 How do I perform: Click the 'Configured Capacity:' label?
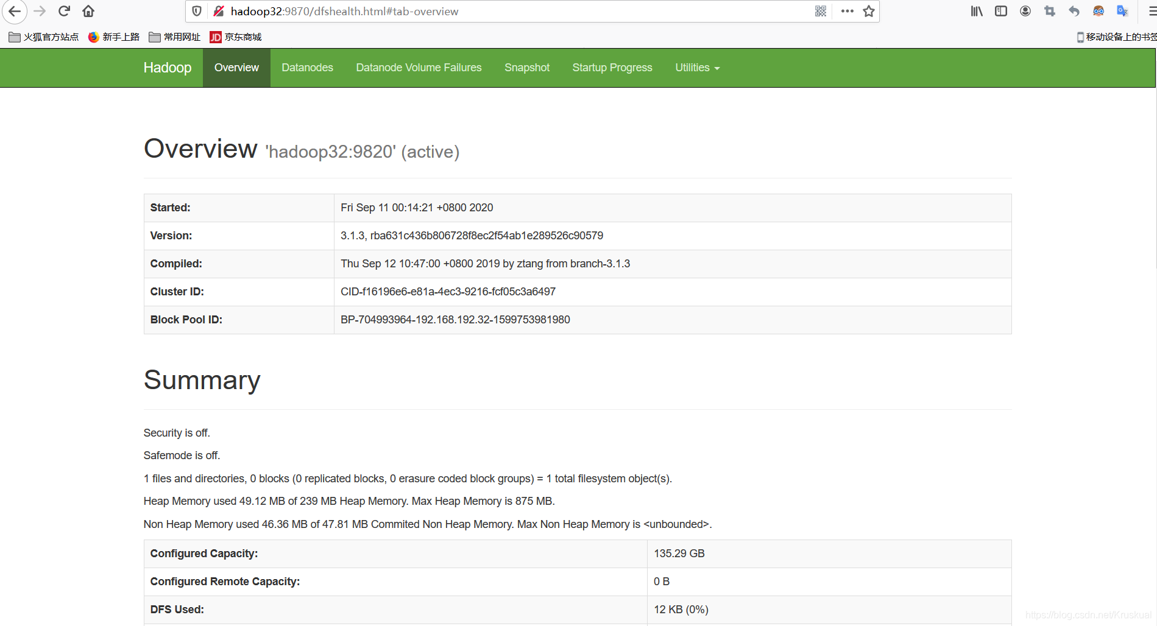(x=204, y=554)
